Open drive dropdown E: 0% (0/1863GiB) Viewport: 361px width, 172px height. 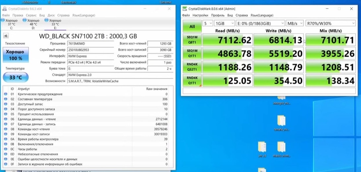tap(260, 23)
